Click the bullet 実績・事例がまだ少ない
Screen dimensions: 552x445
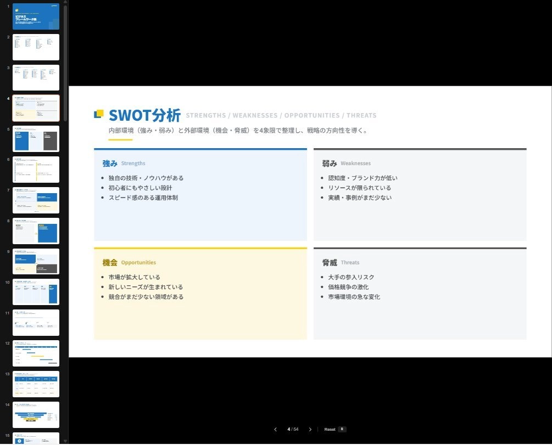coord(360,198)
